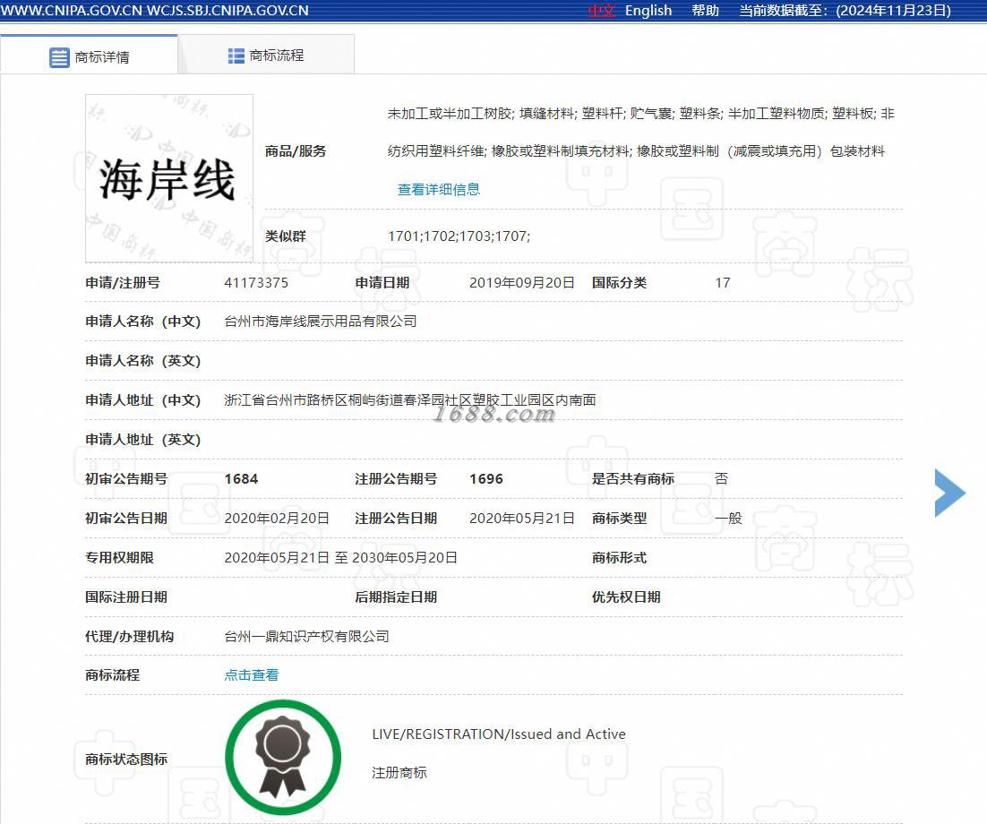Switch language to English
This screenshot has width=987, height=824.
point(648,11)
